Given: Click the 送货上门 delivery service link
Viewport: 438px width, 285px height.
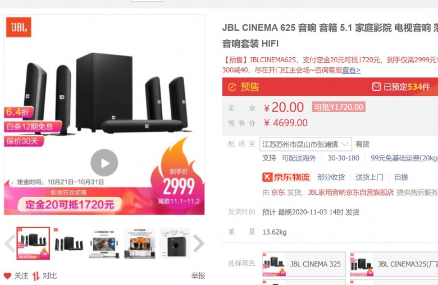Looking at the screenshot, I should (x=369, y=177).
